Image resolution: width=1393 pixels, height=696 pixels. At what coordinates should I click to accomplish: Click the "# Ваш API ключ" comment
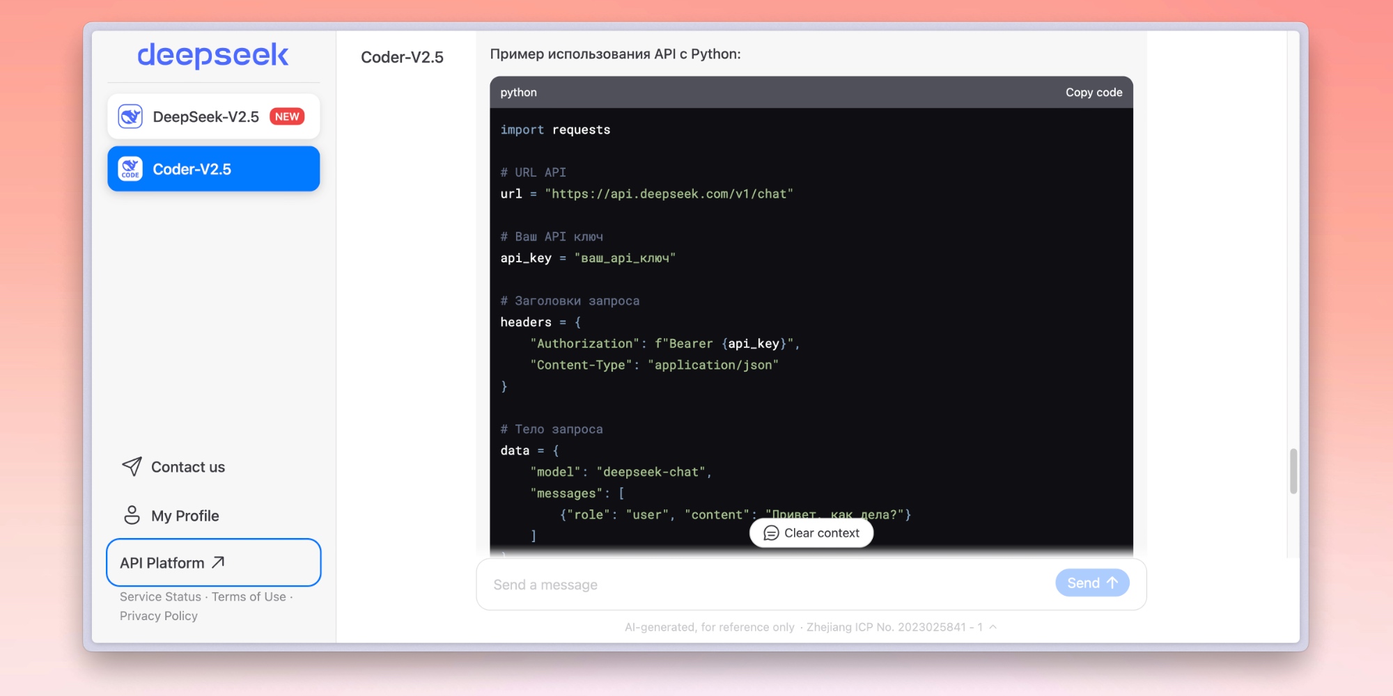coord(552,237)
